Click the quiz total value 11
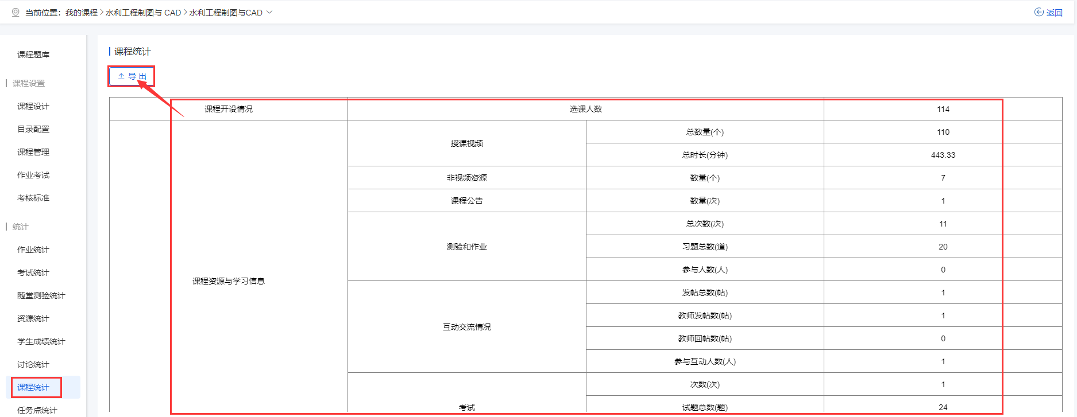 [943, 224]
